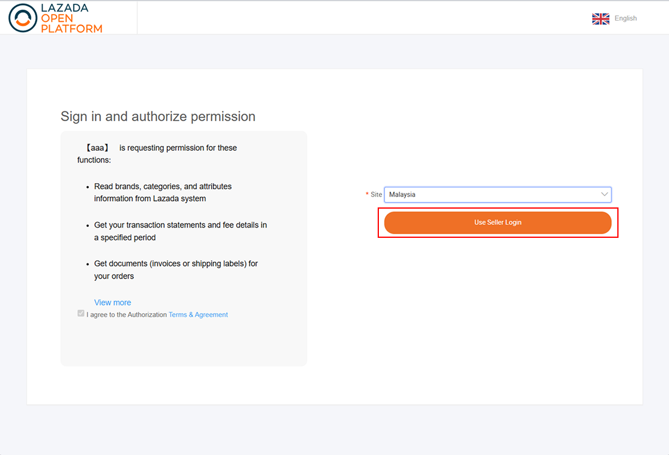Click the language flag in the header

click(600, 18)
